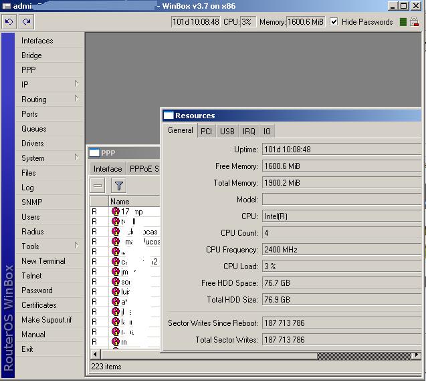Click the CPU Count field
The width and height of the screenshot is (426, 382).
(x=342, y=233)
